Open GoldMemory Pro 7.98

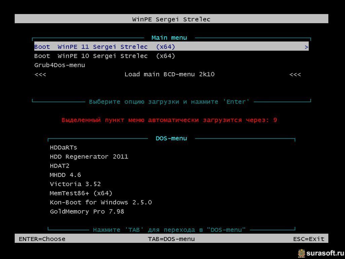click(x=87, y=212)
